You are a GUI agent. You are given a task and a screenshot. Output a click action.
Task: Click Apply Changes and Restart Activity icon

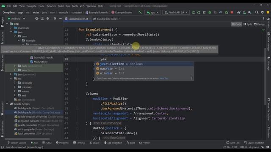tap(199, 12)
